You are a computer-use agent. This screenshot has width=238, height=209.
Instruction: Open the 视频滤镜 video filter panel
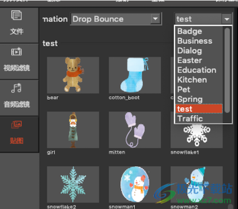pos(19,61)
